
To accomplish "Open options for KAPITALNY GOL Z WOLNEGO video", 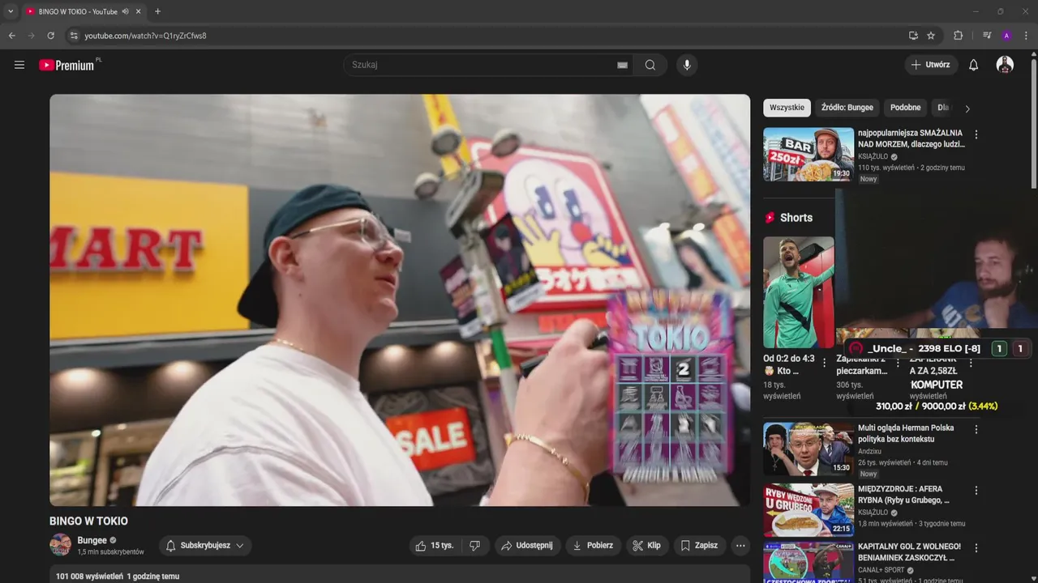I will click(976, 548).
